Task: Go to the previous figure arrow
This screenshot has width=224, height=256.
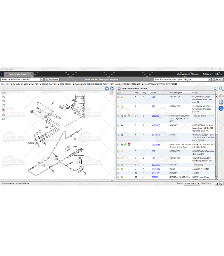Action: point(107,89)
